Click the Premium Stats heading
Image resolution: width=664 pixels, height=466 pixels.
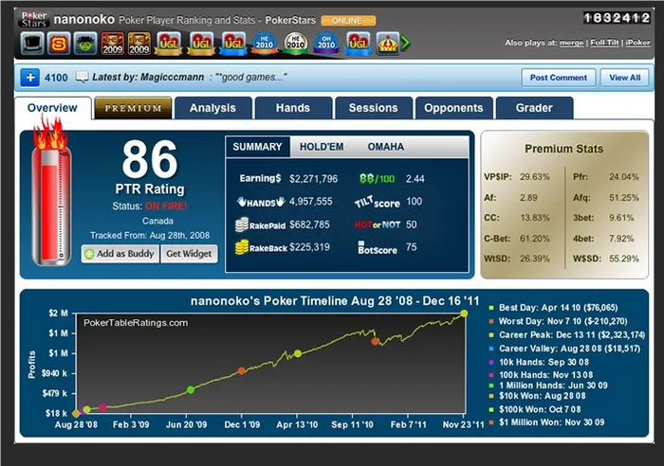[564, 149]
